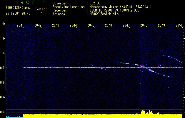Click the 2042 time axis label

point(38,25)
